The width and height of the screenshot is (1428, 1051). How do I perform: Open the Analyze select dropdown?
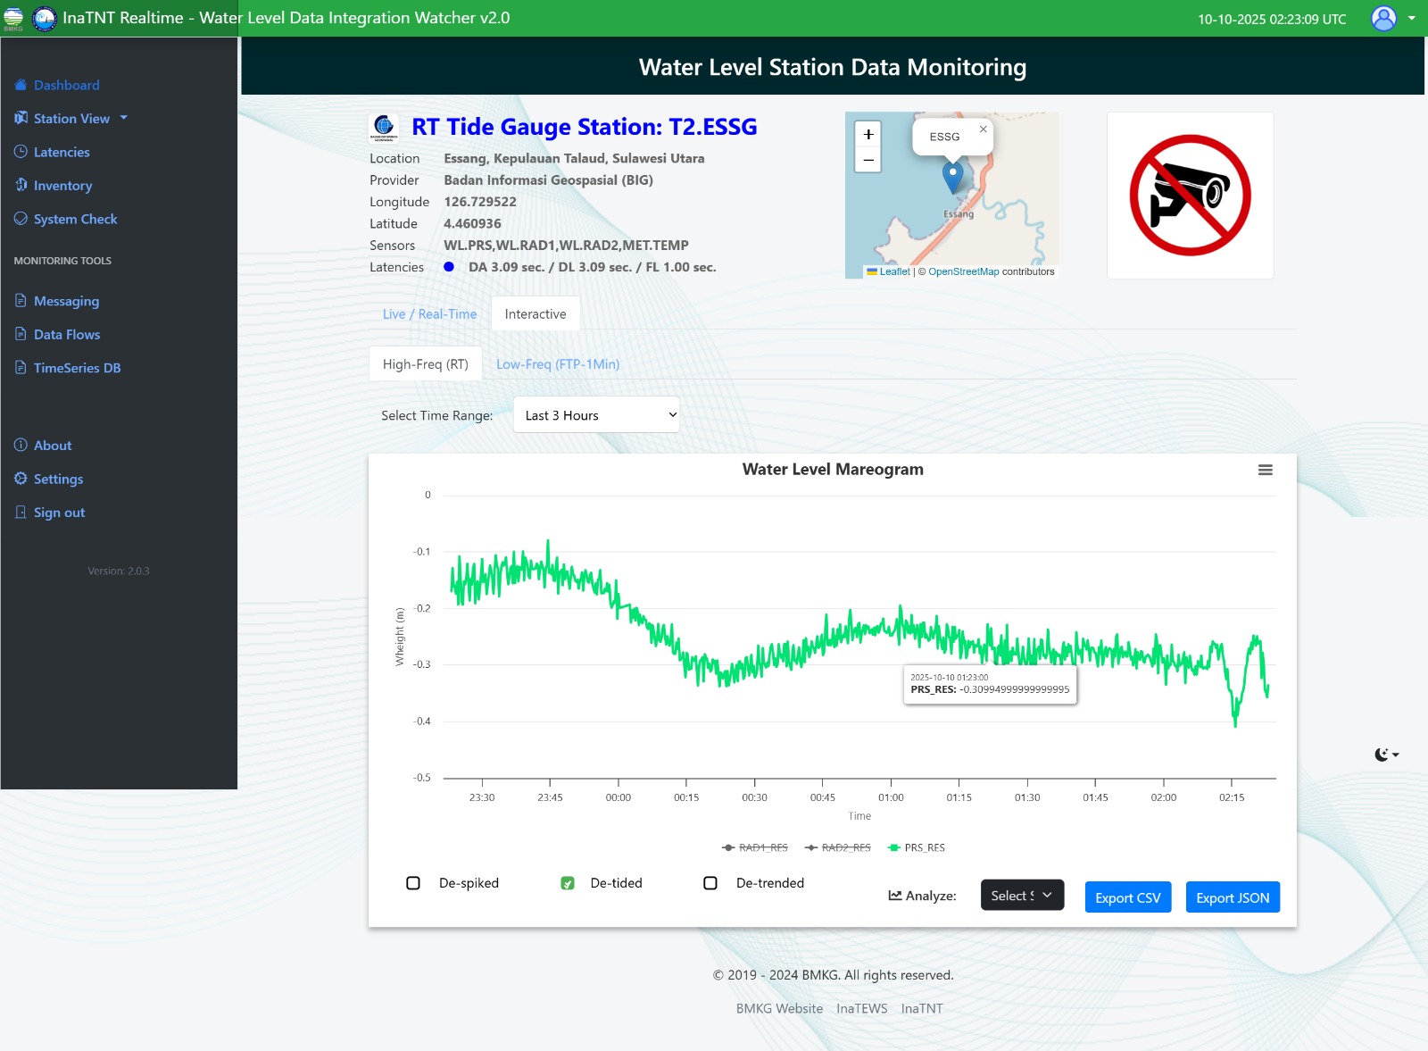point(1022,896)
